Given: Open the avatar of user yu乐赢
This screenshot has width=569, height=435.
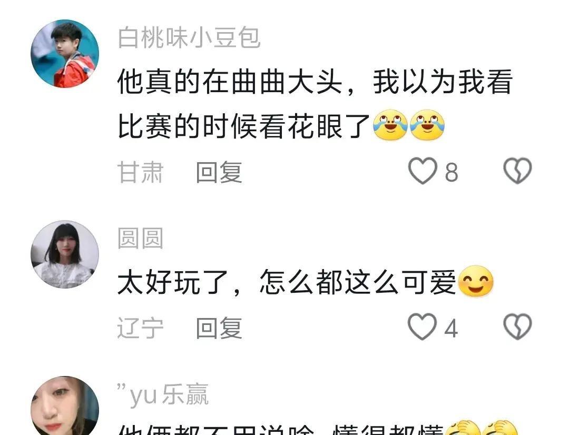Looking at the screenshot, I should point(65,406).
